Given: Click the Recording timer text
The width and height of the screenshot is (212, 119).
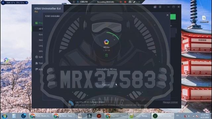Looking at the screenshot, I should coord(106,2).
